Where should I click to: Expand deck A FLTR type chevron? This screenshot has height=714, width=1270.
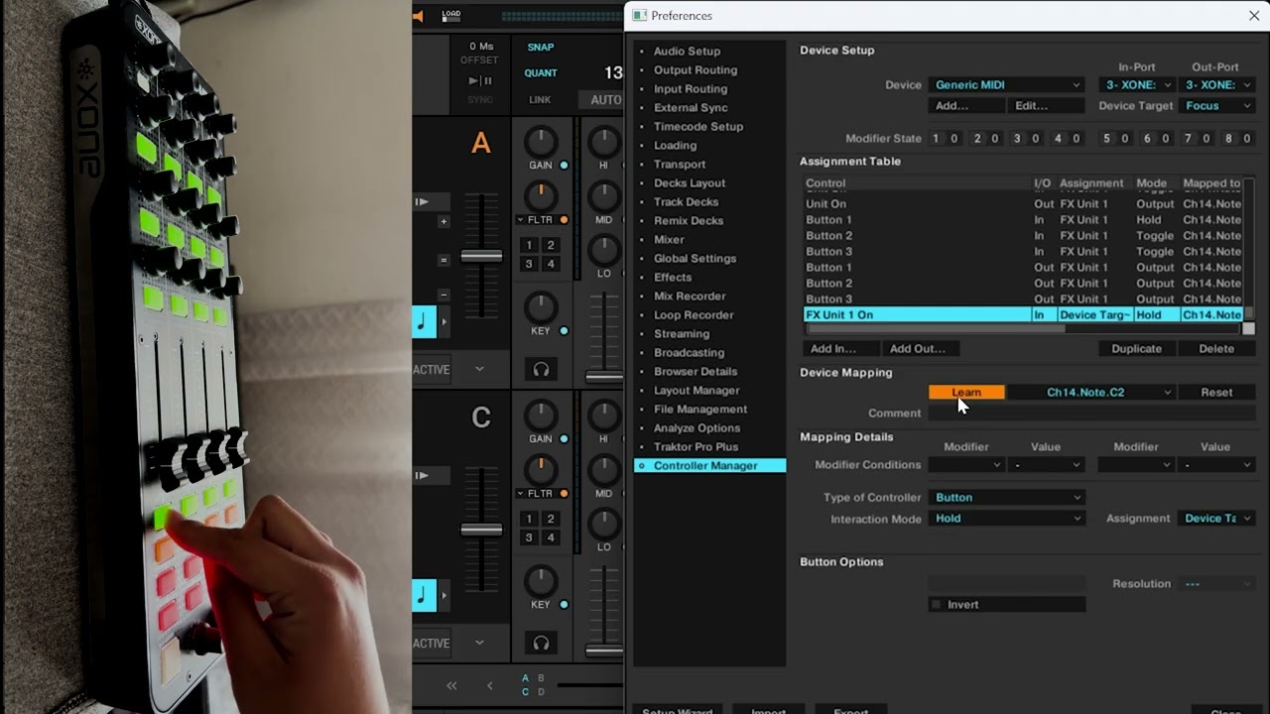click(520, 220)
